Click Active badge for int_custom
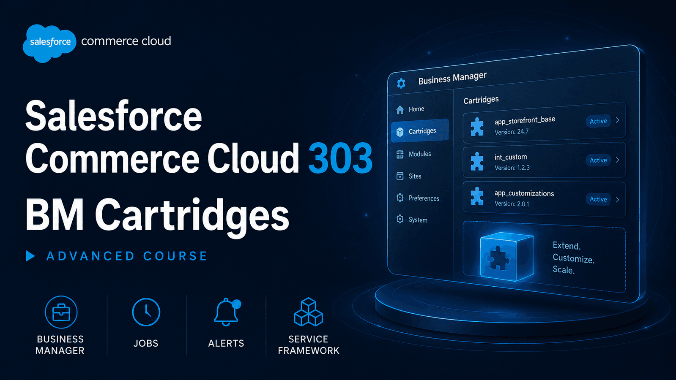This screenshot has height=380, width=676. [x=598, y=160]
